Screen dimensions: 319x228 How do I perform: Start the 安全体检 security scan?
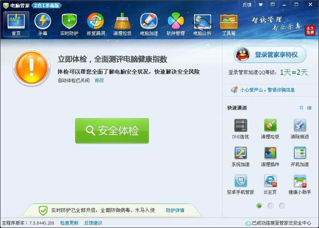(x=112, y=131)
